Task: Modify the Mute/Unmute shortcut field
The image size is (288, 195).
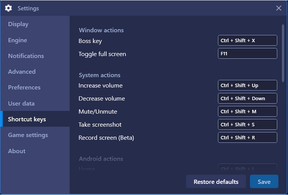Action: (x=247, y=111)
